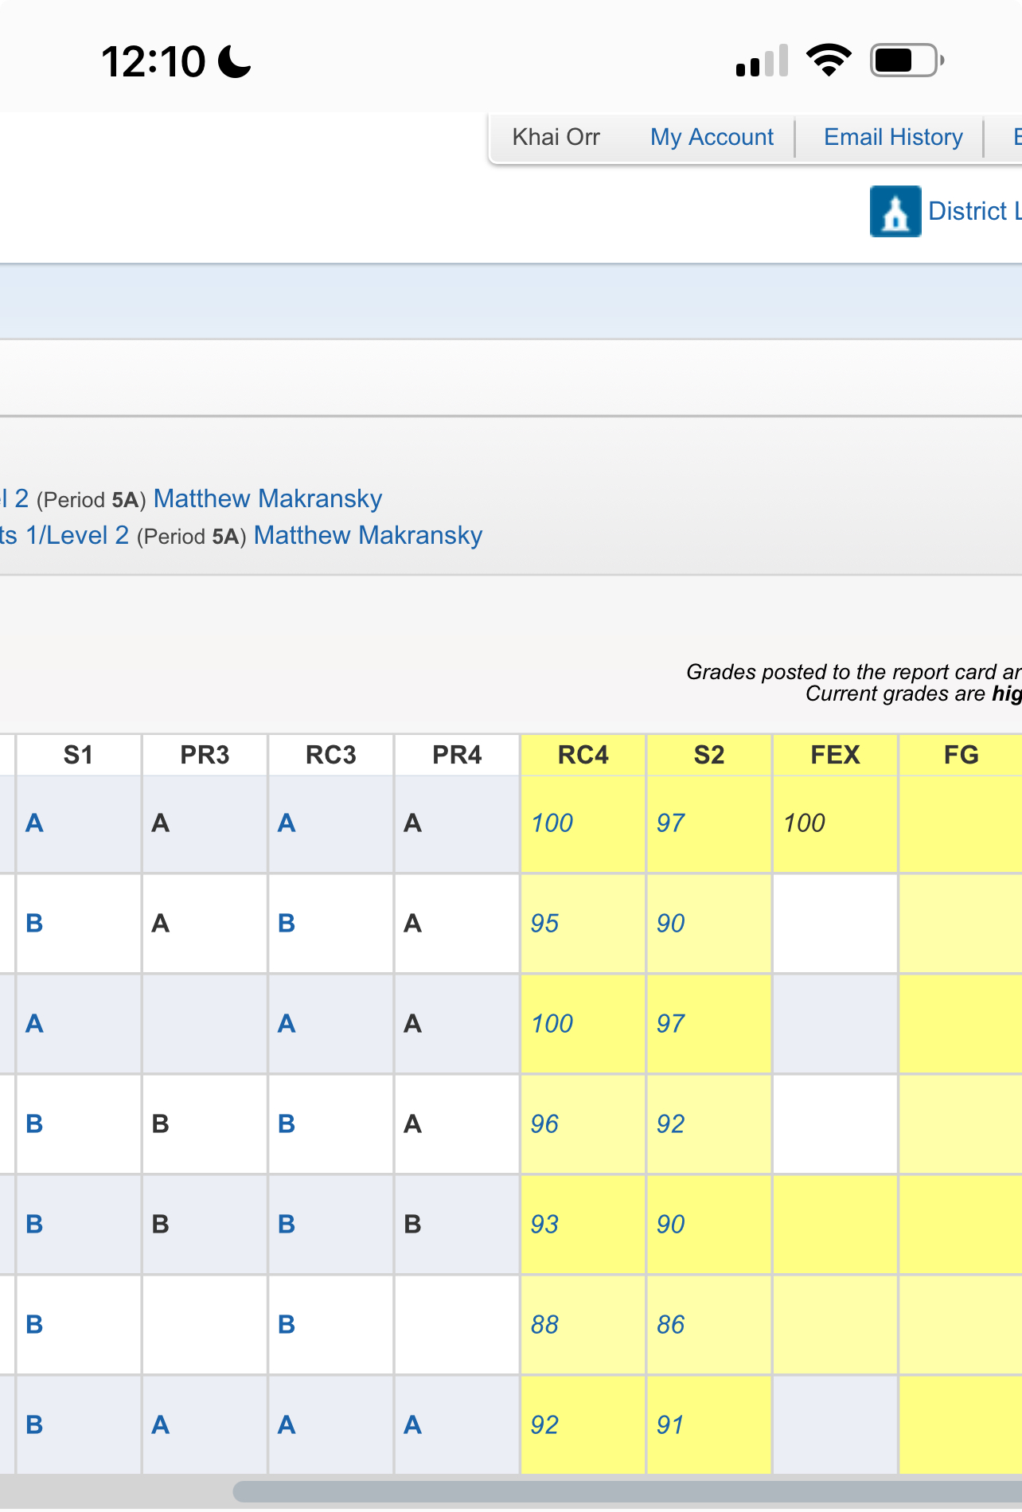Open the RC4 grade of 93

point(544,1225)
